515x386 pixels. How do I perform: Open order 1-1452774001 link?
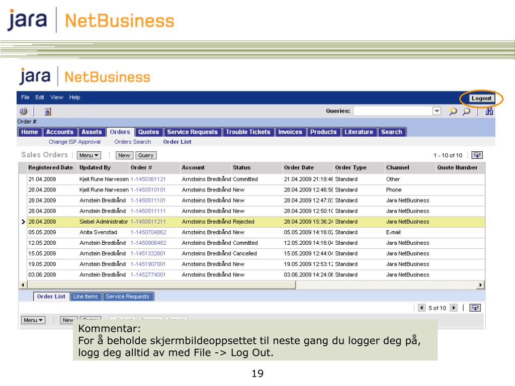[148, 275]
